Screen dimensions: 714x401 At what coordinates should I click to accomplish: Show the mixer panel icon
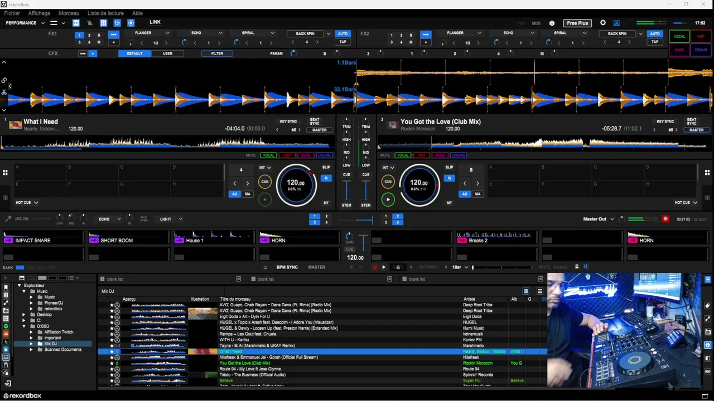pos(117,23)
